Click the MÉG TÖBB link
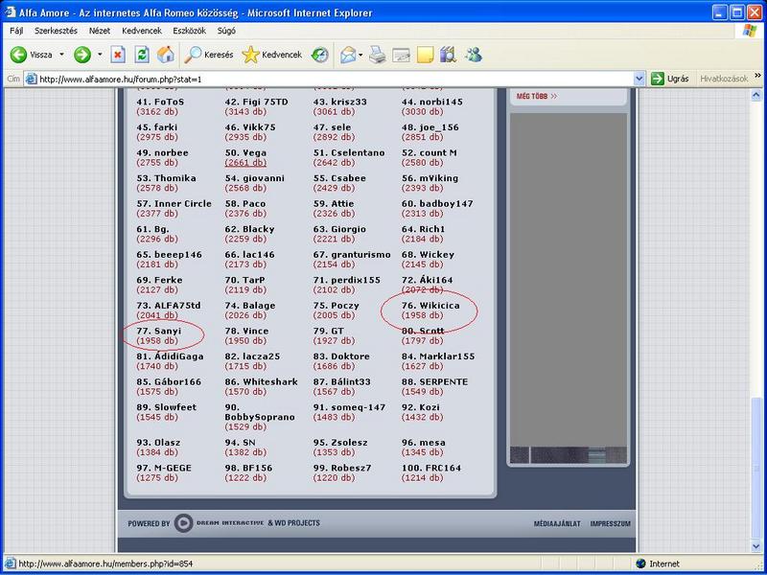The width and height of the screenshot is (767, 575). pyautogui.click(x=537, y=97)
